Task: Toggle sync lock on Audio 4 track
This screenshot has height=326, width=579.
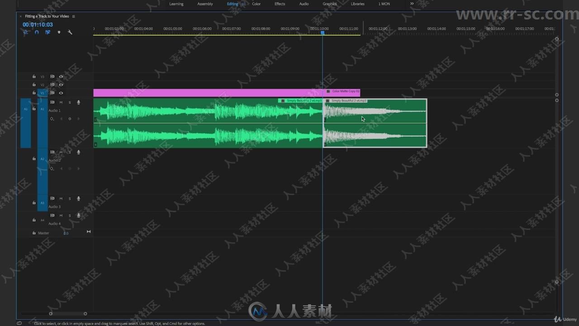Action: [x=52, y=216]
